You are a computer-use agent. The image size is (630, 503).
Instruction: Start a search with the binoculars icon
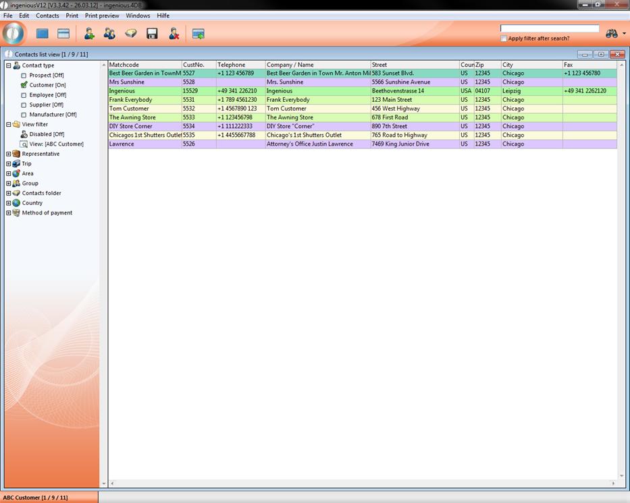click(x=611, y=32)
